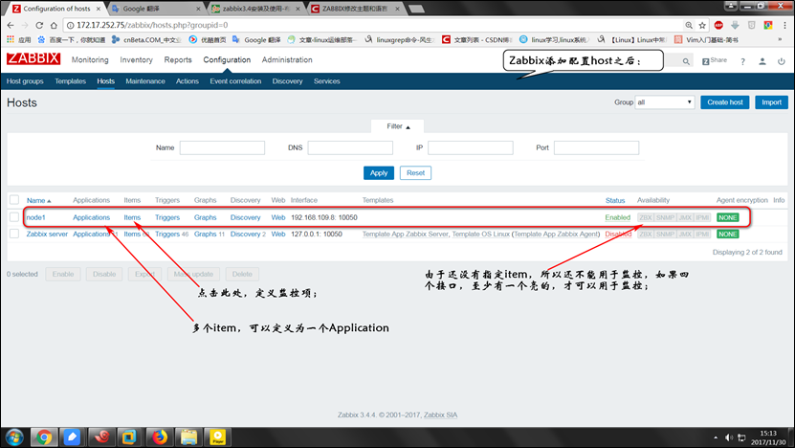Viewport: 795px width, 448px height.
Task: Close the Configuration of hosts tab
Action: tap(99, 9)
